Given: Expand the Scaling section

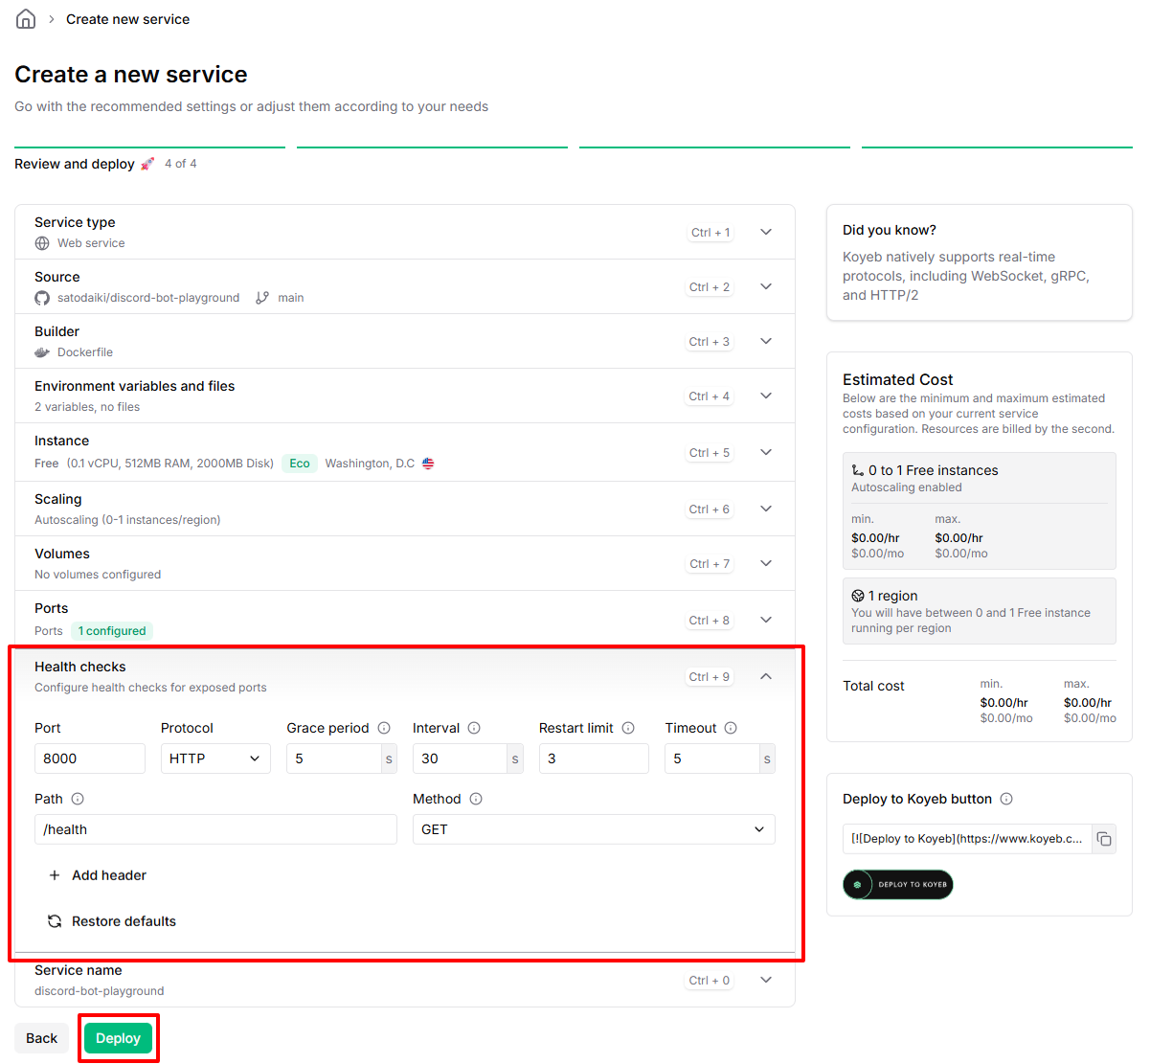Looking at the screenshot, I should [x=766, y=509].
